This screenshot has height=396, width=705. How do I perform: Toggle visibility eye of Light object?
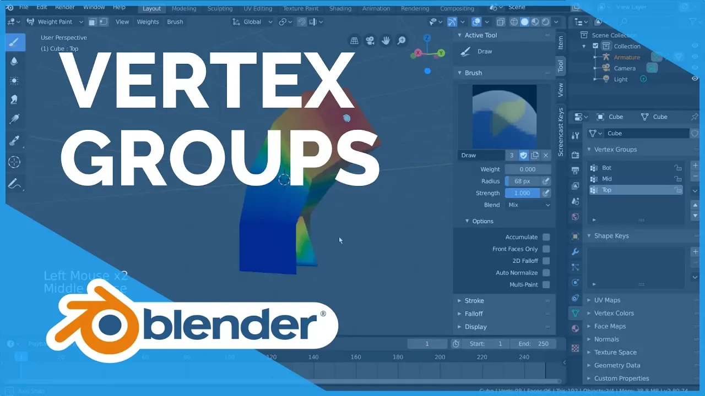pyautogui.click(x=695, y=79)
